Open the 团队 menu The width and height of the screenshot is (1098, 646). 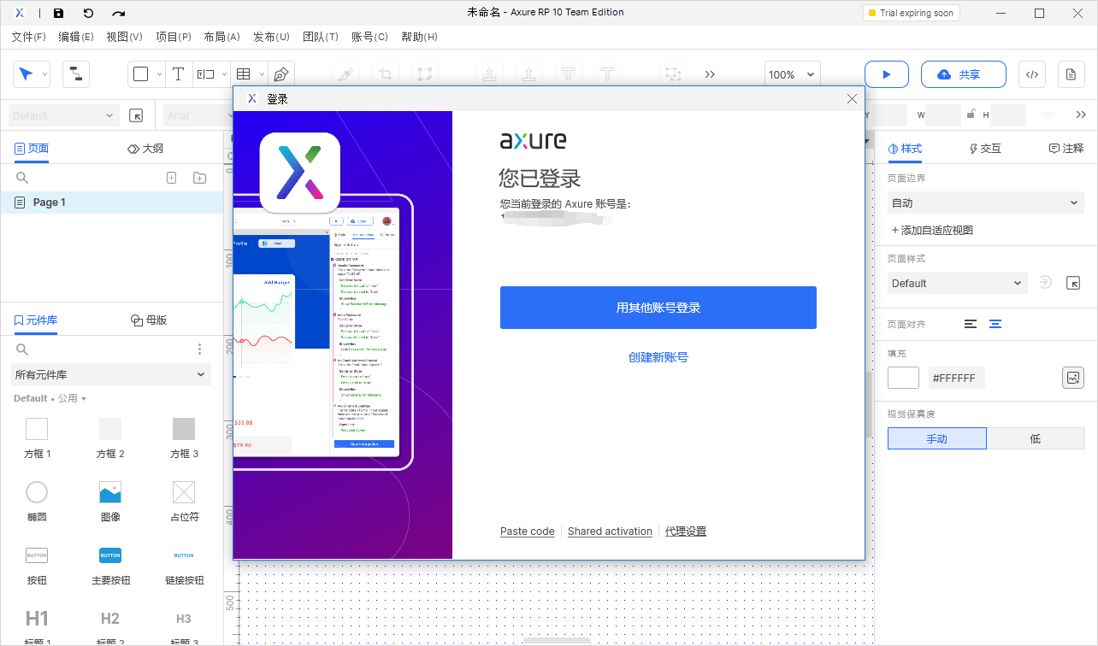pyautogui.click(x=321, y=37)
